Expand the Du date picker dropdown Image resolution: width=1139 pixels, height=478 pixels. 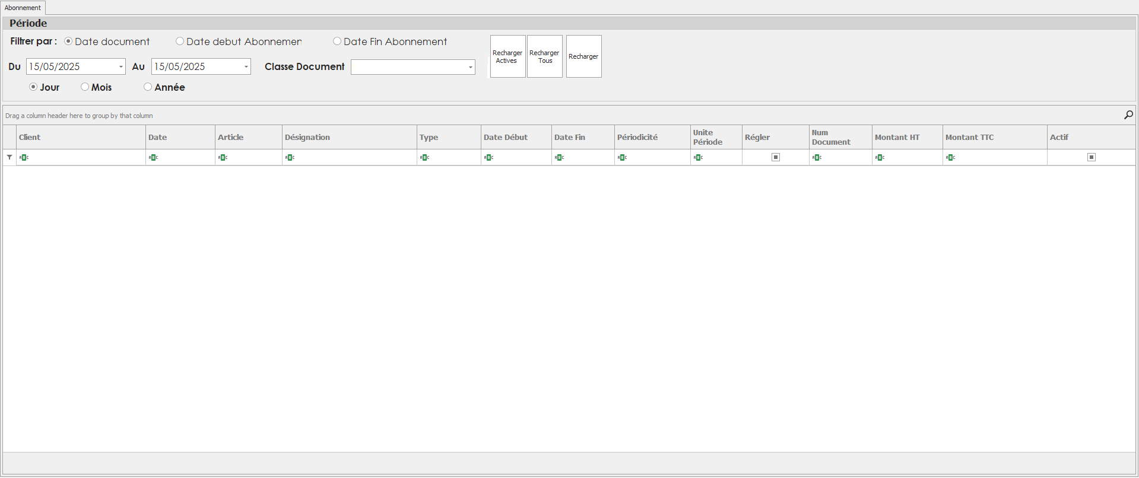(121, 67)
